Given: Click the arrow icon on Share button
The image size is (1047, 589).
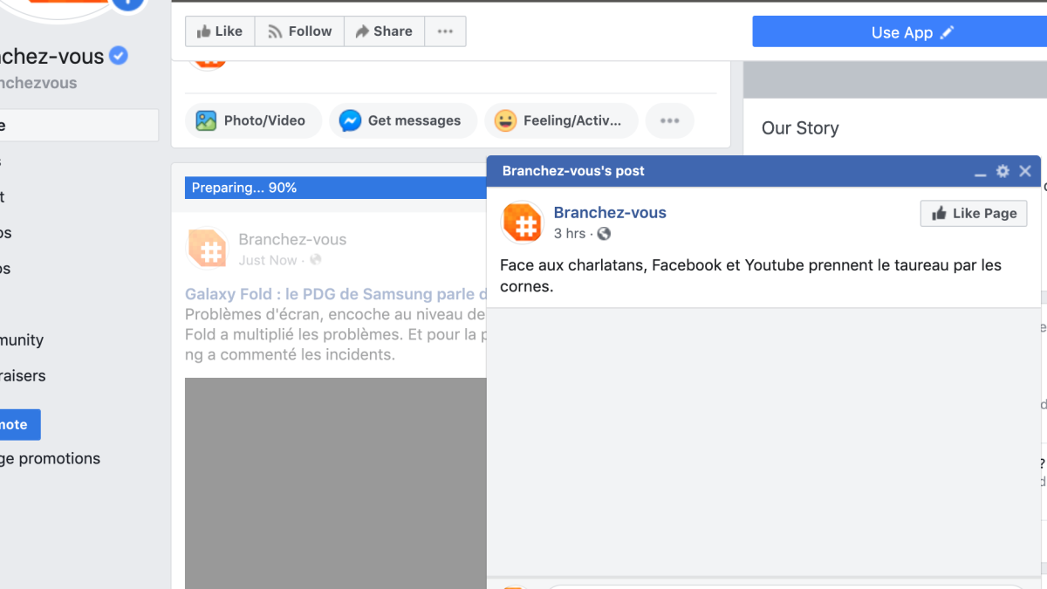Looking at the screenshot, I should pos(361,31).
